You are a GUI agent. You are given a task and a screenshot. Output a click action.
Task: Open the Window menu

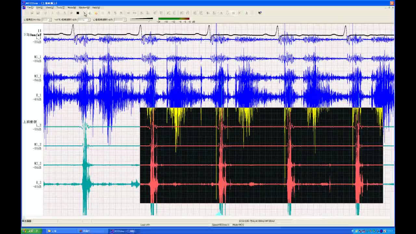click(x=84, y=7)
